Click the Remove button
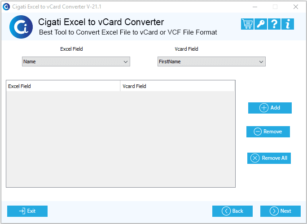This screenshot has width=307, height=224. 268,132
